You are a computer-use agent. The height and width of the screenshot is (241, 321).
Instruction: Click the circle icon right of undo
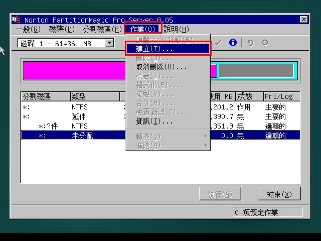(x=265, y=43)
